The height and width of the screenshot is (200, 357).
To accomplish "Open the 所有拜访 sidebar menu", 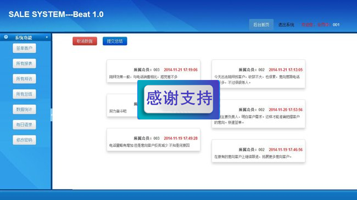I will point(24,79).
